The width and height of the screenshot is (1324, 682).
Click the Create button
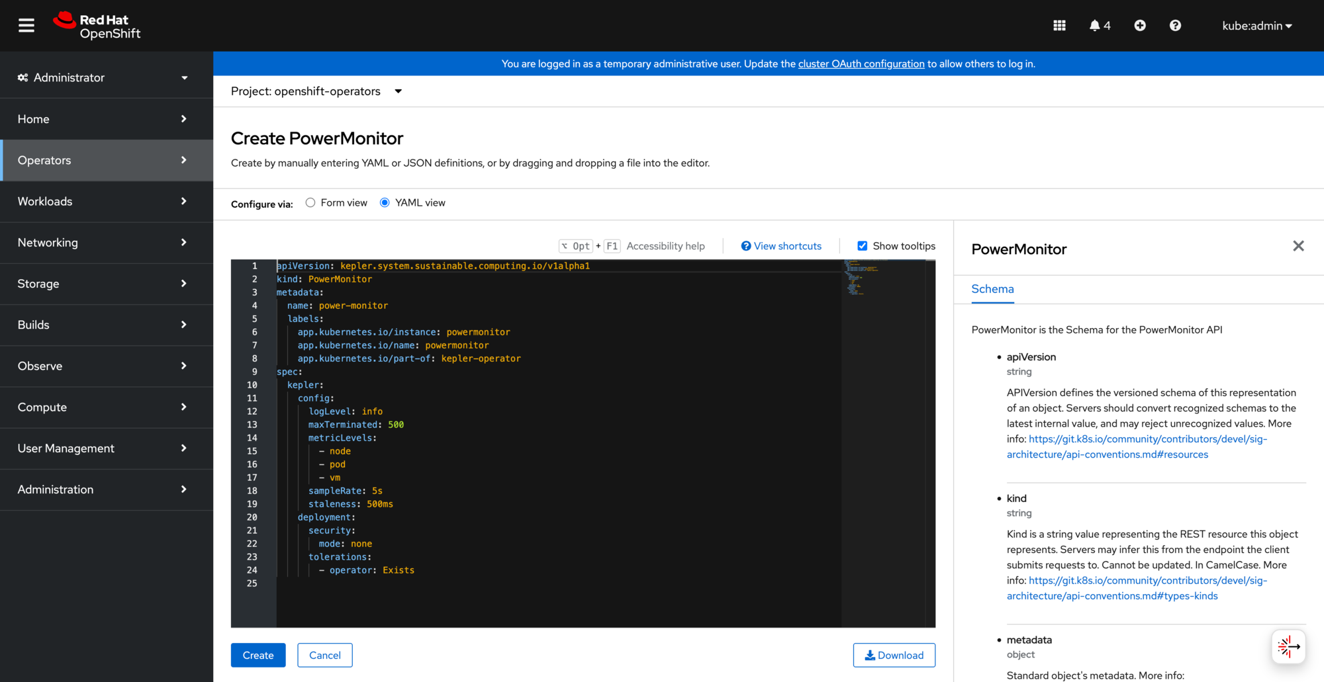point(258,655)
